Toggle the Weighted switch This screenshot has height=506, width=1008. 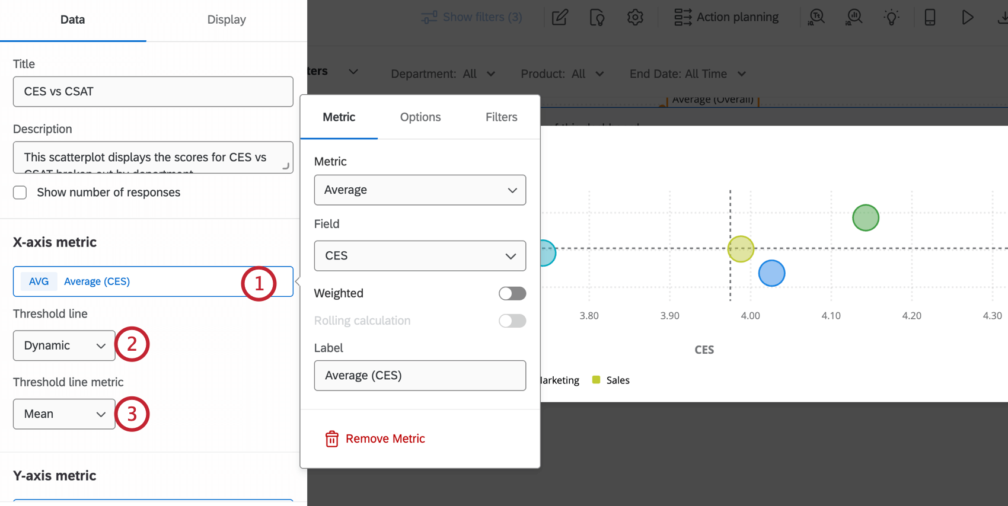(512, 293)
